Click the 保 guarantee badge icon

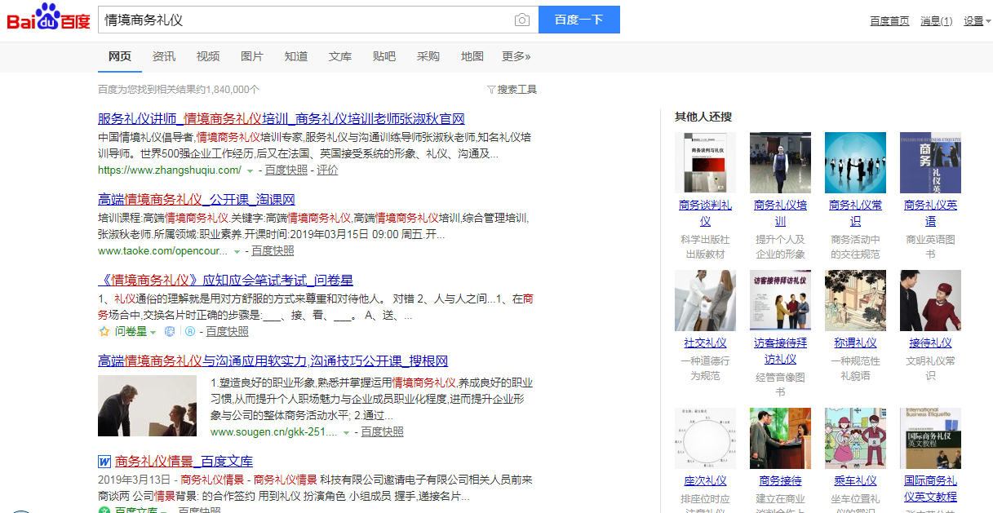coord(170,331)
